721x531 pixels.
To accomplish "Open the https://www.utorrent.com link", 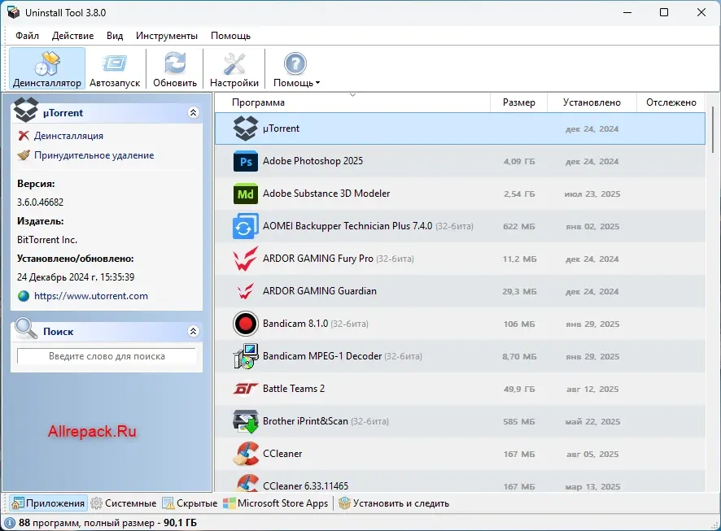I will pos(91,296).
